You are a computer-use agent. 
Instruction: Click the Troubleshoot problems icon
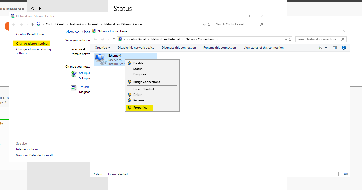73,88
